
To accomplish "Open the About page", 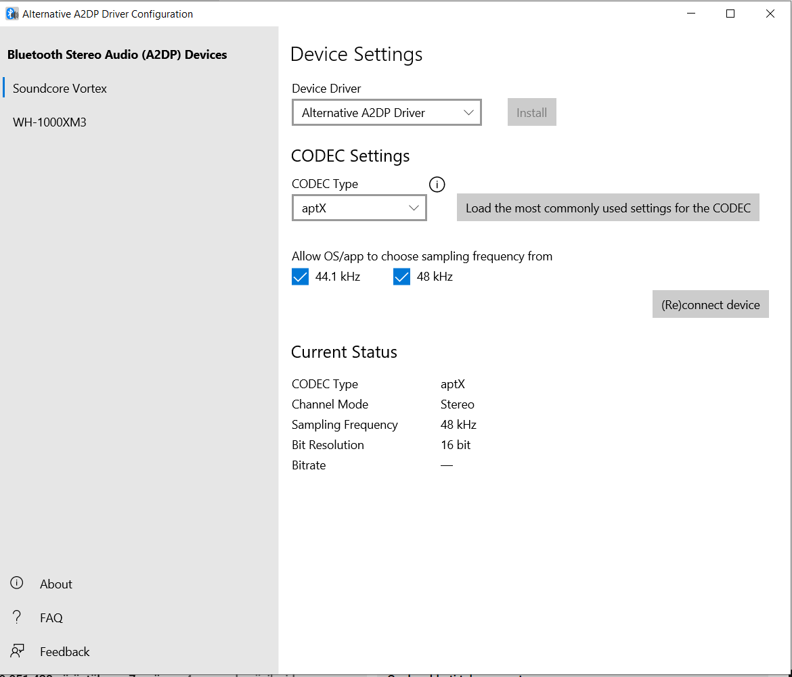I will tap(139, 584).
